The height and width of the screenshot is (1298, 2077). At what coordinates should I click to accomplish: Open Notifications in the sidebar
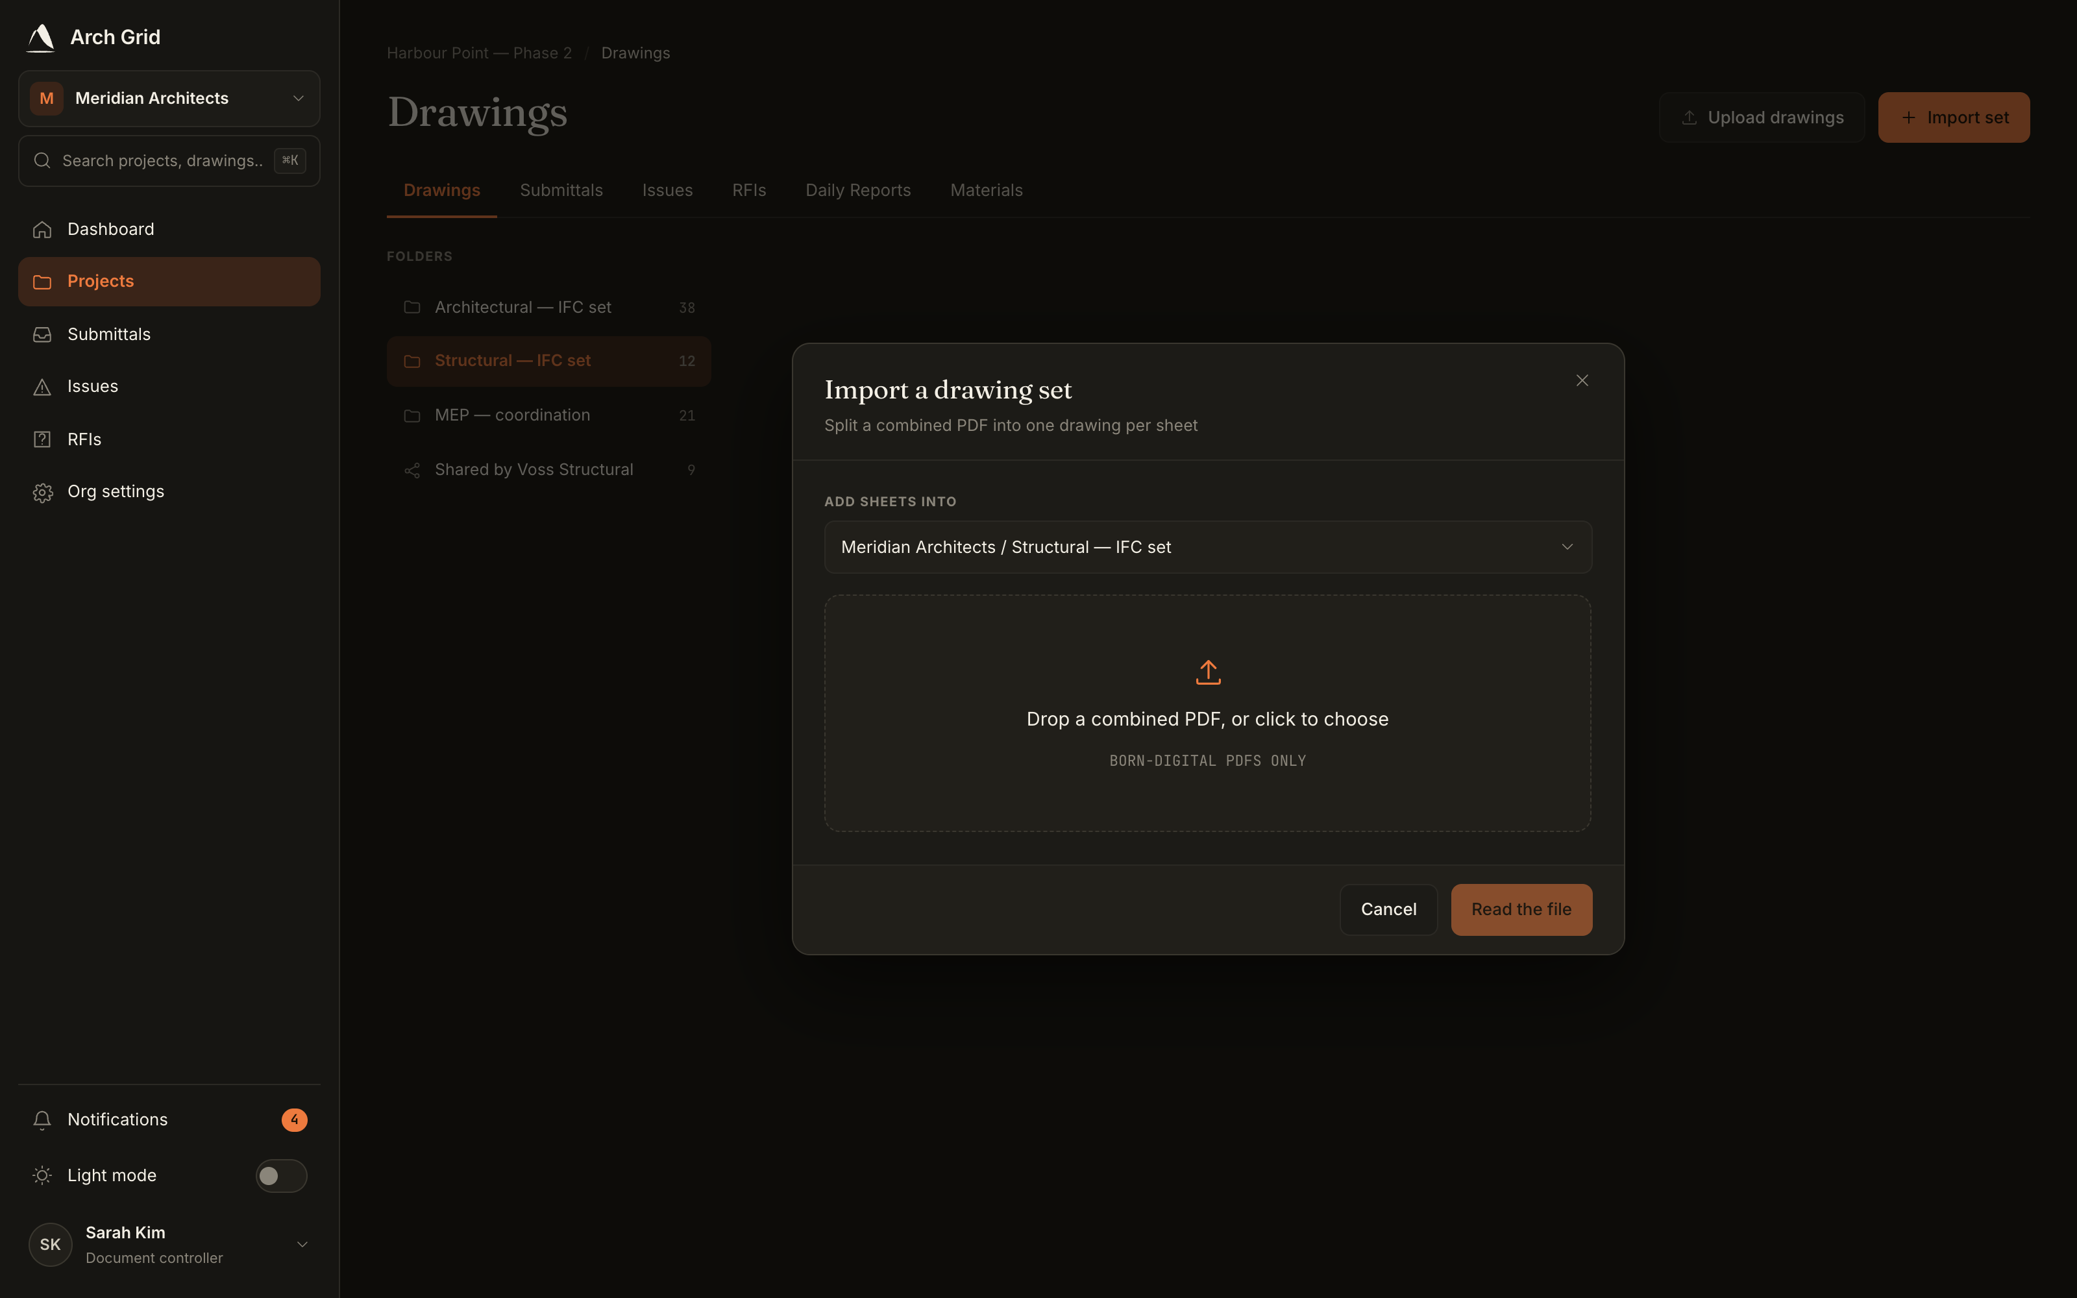point(169,1120)
